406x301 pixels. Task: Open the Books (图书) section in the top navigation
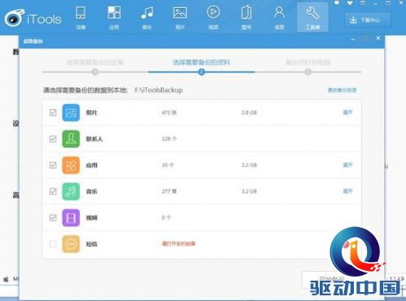click(247, 17)
